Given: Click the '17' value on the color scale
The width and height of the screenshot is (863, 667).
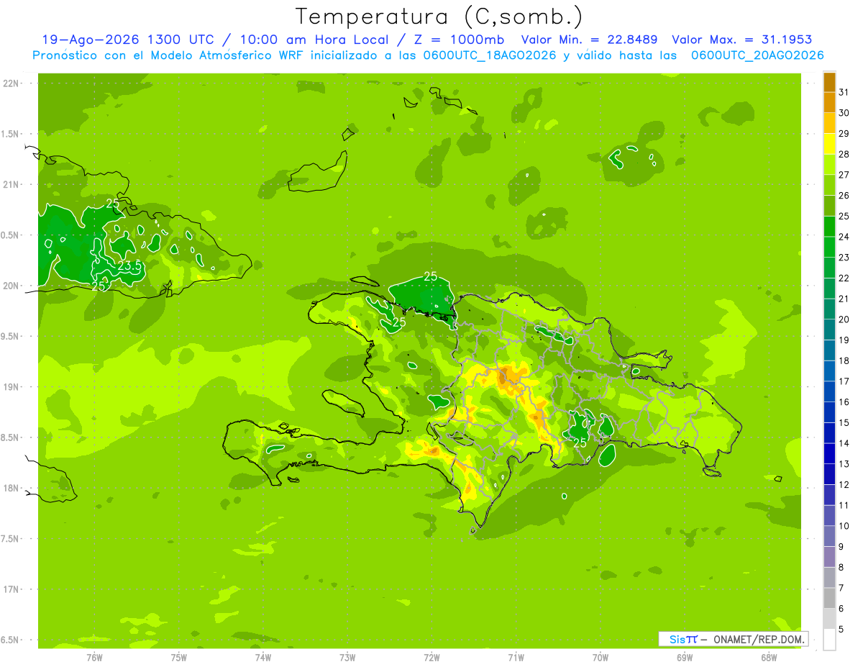Looking at the screenshot, I should click(x=844, y=381).
